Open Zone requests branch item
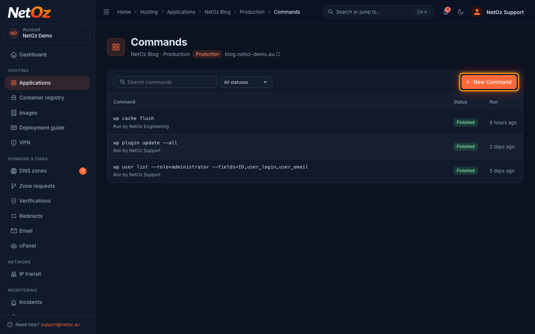 (x=47, y=186)
